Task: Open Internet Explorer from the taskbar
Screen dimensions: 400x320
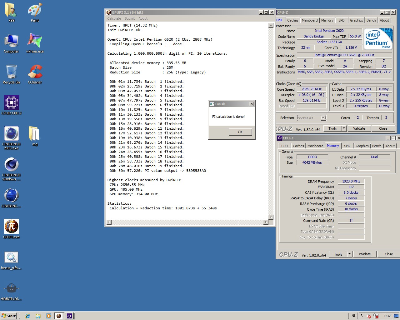Action: pyautogui.click(x=28, y=316)
